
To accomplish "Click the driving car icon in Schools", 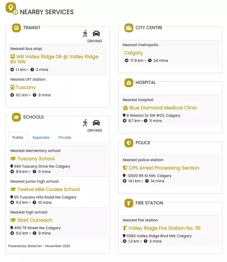I will (96, 123).
